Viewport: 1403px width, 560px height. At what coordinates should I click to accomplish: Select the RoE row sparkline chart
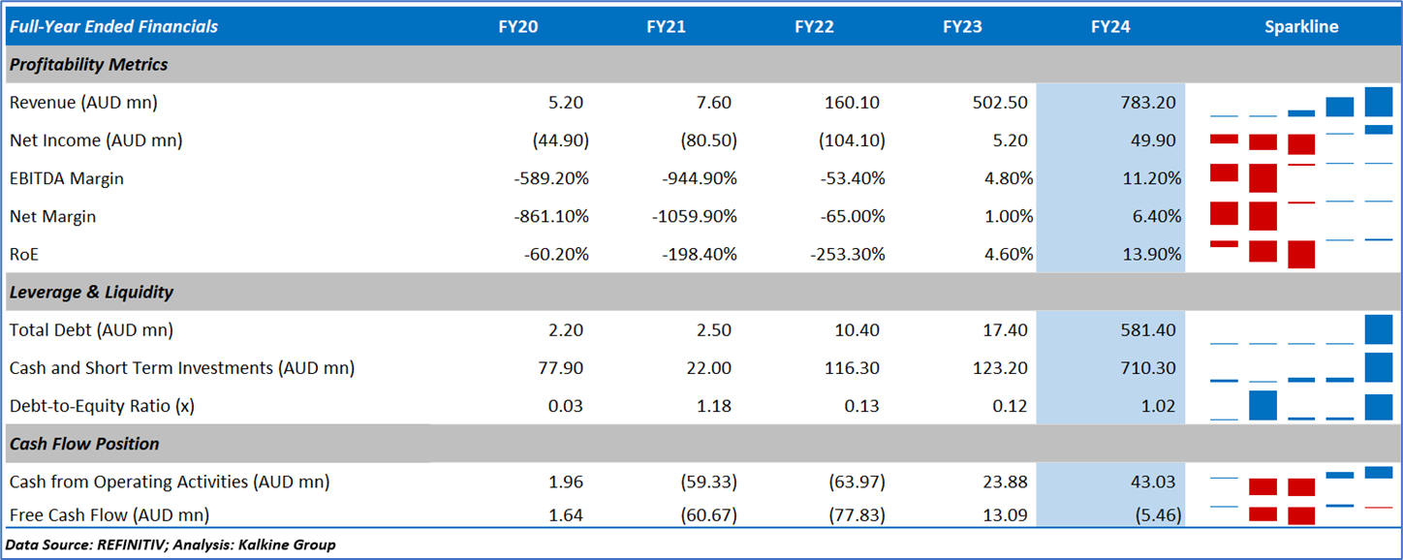click(1300, 254)
